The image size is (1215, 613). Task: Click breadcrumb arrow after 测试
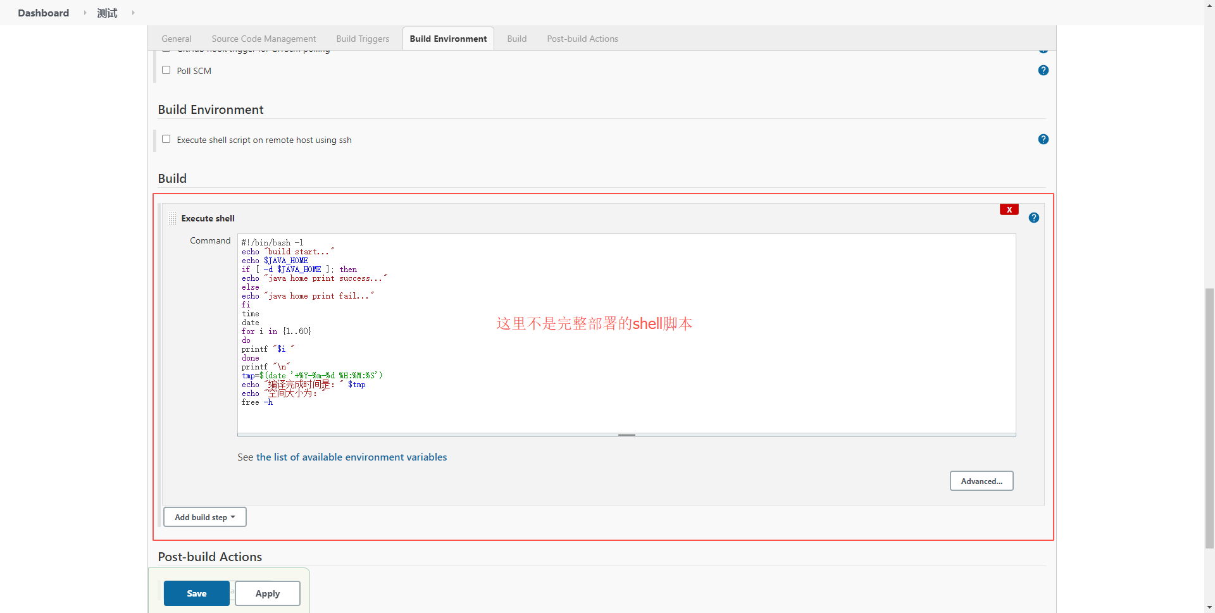tap(133, 13)
